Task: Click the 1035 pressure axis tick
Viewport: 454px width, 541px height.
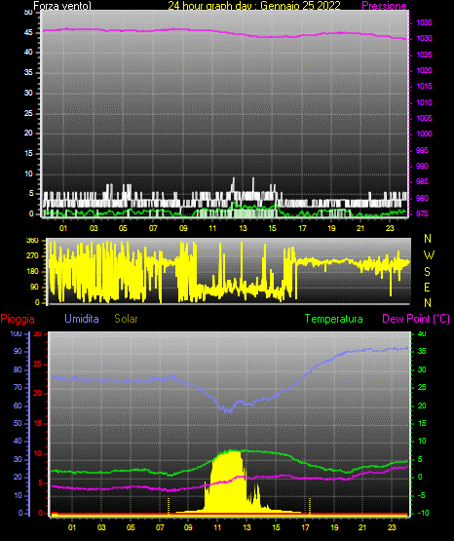Action: 424,22
